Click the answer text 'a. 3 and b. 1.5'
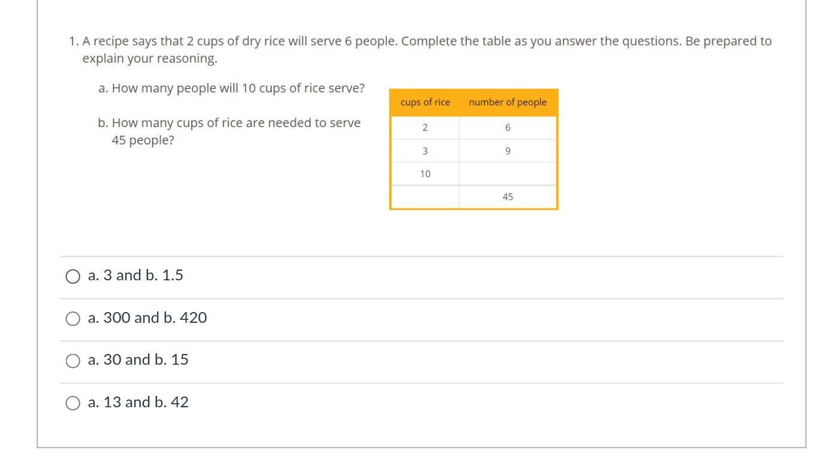The image size is (819, 460). [x=136, y=276]
